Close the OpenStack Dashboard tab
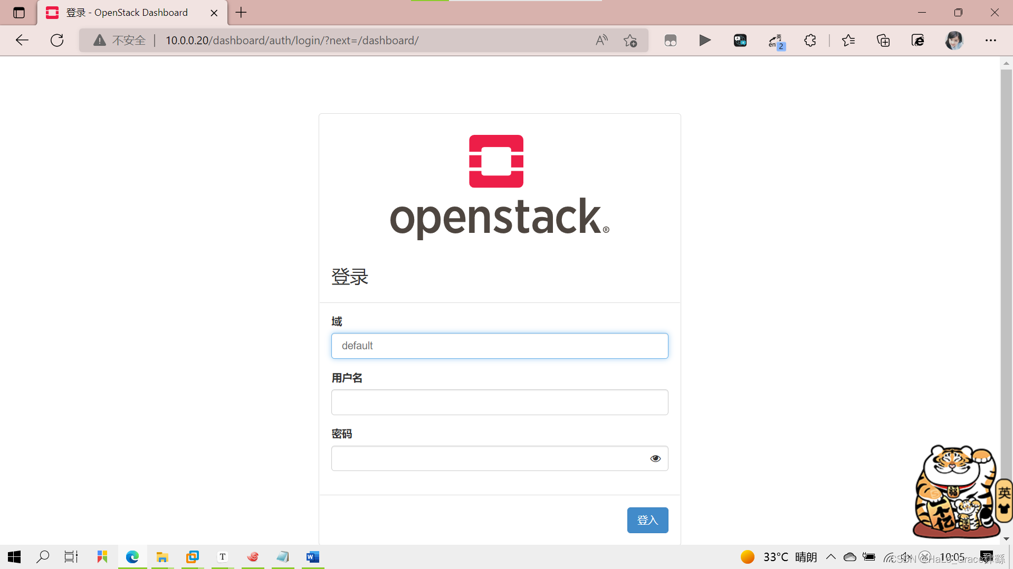 [x=214, y=13]
